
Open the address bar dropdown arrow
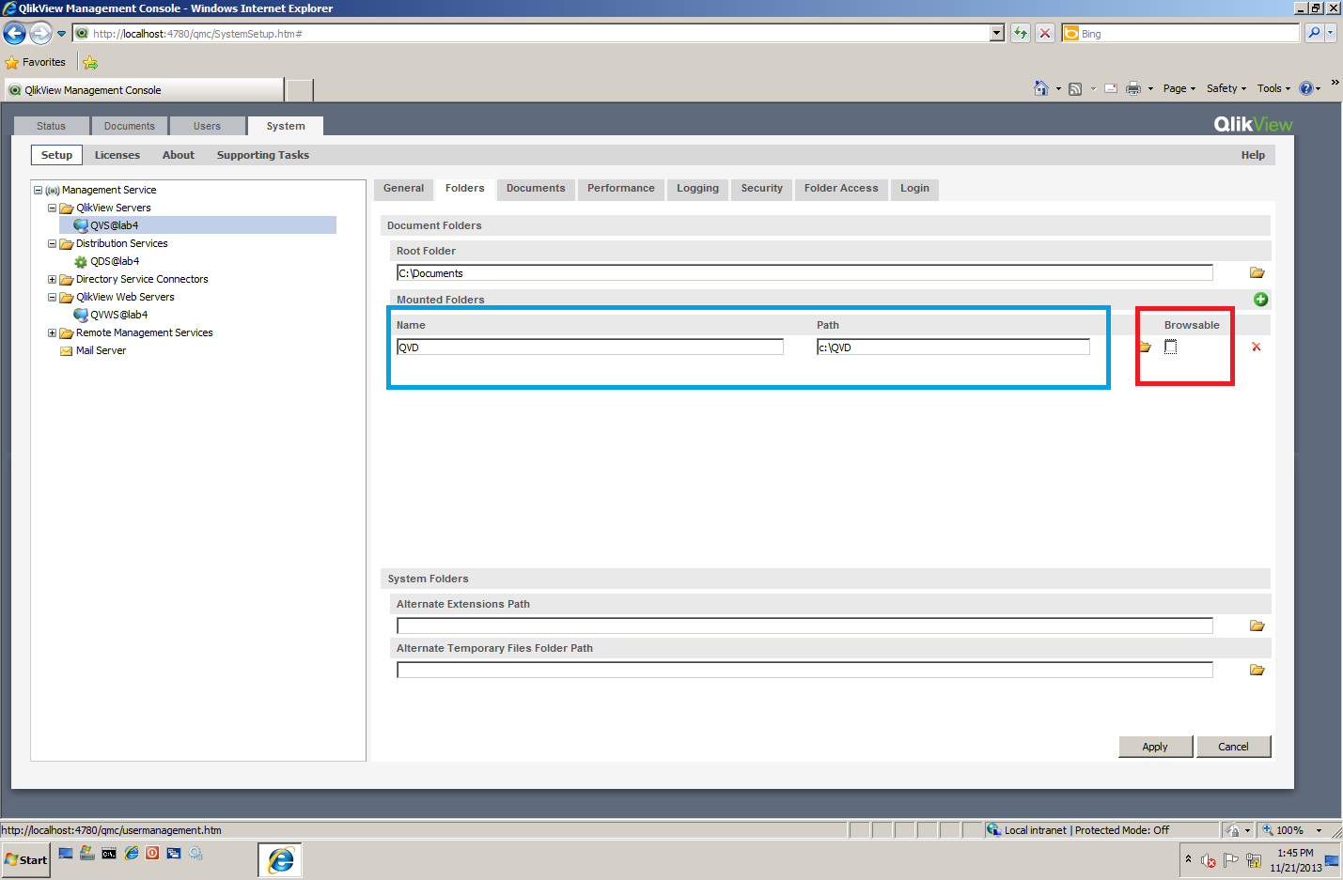[997, 33]
